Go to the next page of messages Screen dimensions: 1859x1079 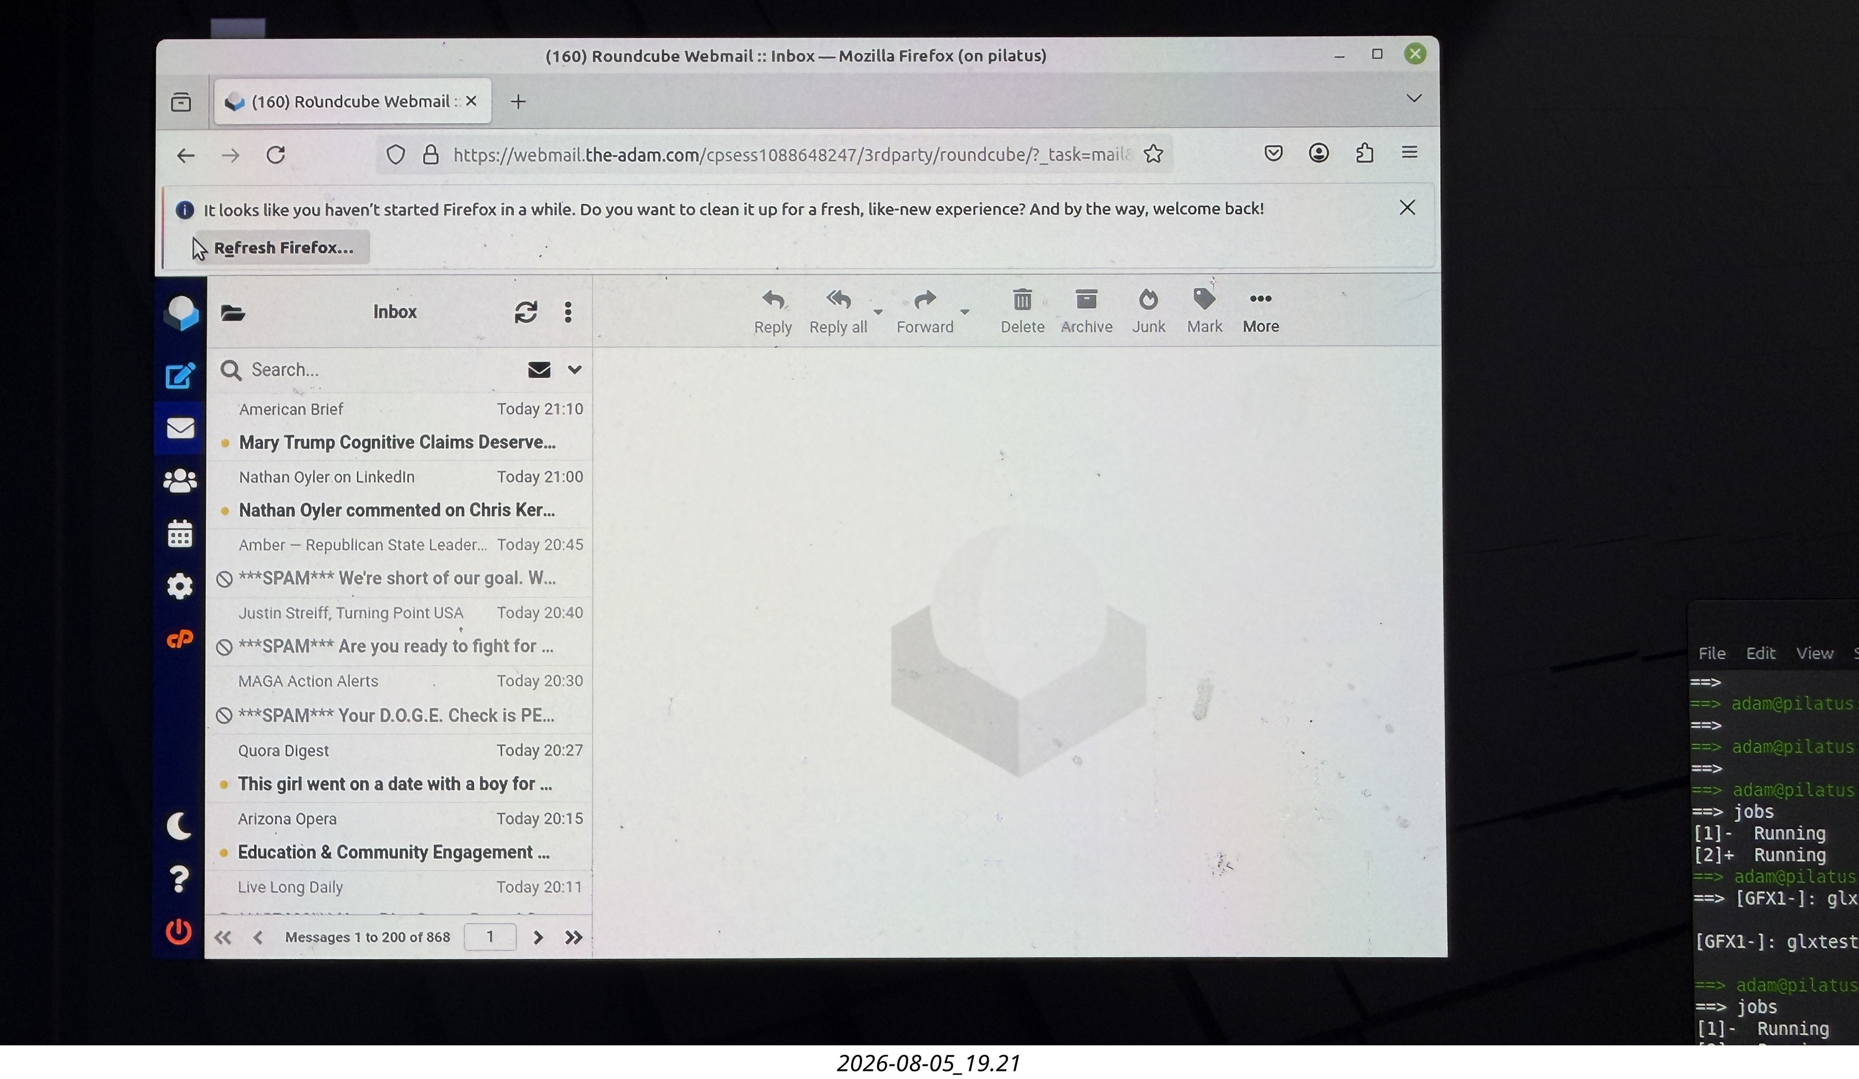pyautogui.click(x=539, y=937)
